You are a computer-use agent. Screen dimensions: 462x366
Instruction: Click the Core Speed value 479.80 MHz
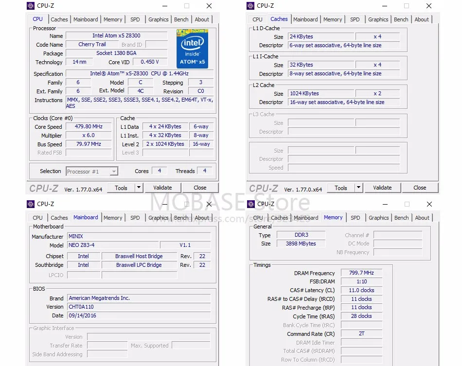[89, 126]
